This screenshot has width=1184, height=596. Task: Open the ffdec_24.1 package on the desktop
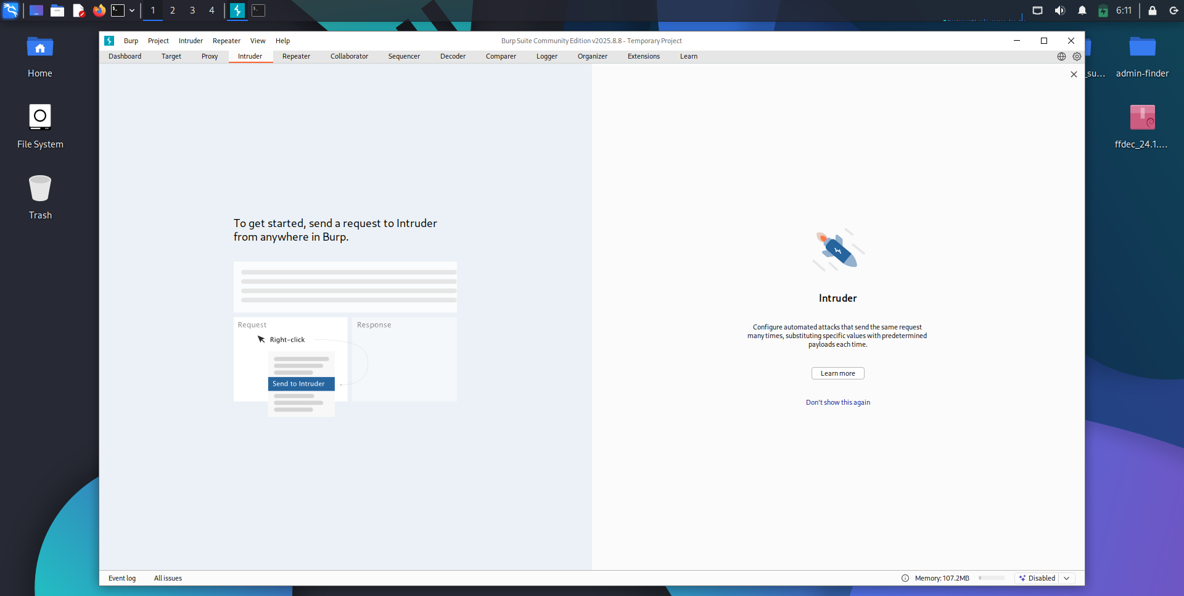pos(1142,126)
